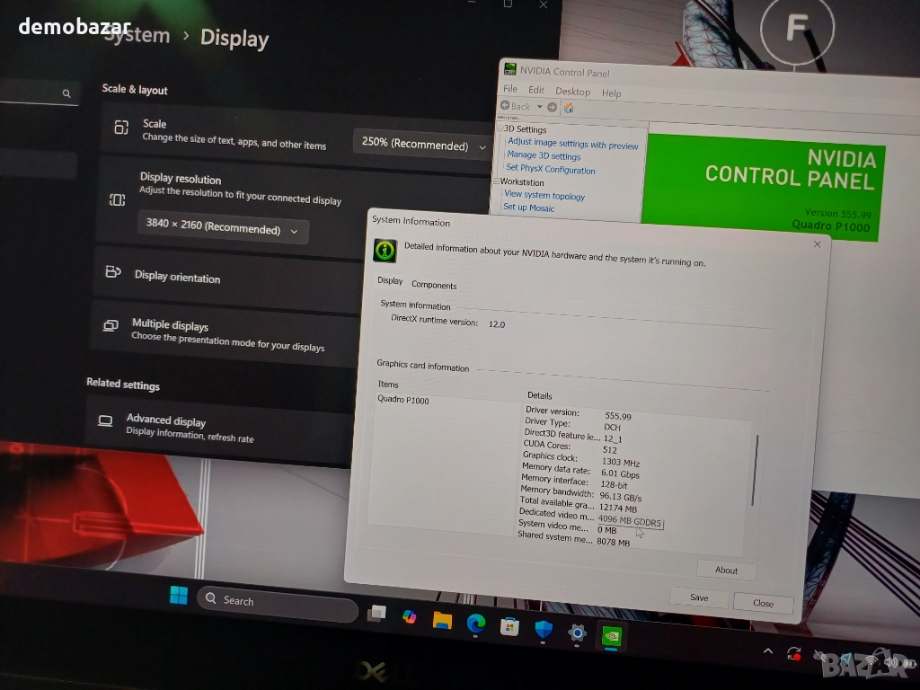
Task: Open the Desktop menu in NVIDIA Control Panel
Action: [572, 92]
